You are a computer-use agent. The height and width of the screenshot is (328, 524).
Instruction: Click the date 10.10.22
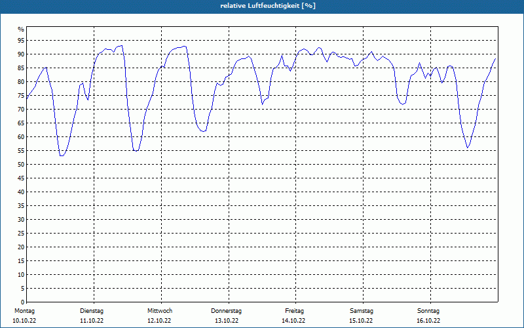click(24, 321)
